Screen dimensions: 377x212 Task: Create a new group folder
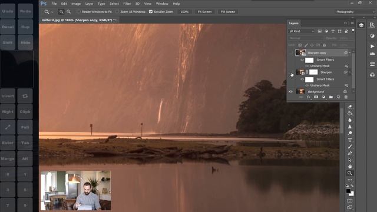click(x=331, y=97)
